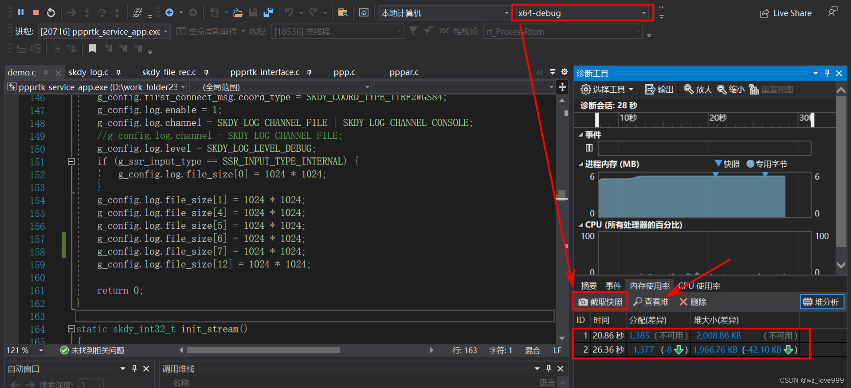This screenshot has width=851, height=388.
Task: Click the pin toggle on the skdy_file_rec.c tab
Action: click(206, 72)
